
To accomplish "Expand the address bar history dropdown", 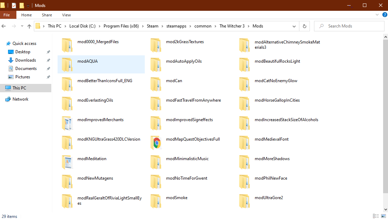I will 294,26.
